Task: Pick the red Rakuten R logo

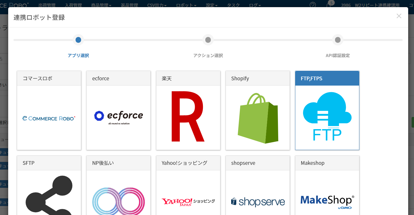Action: 188,116
